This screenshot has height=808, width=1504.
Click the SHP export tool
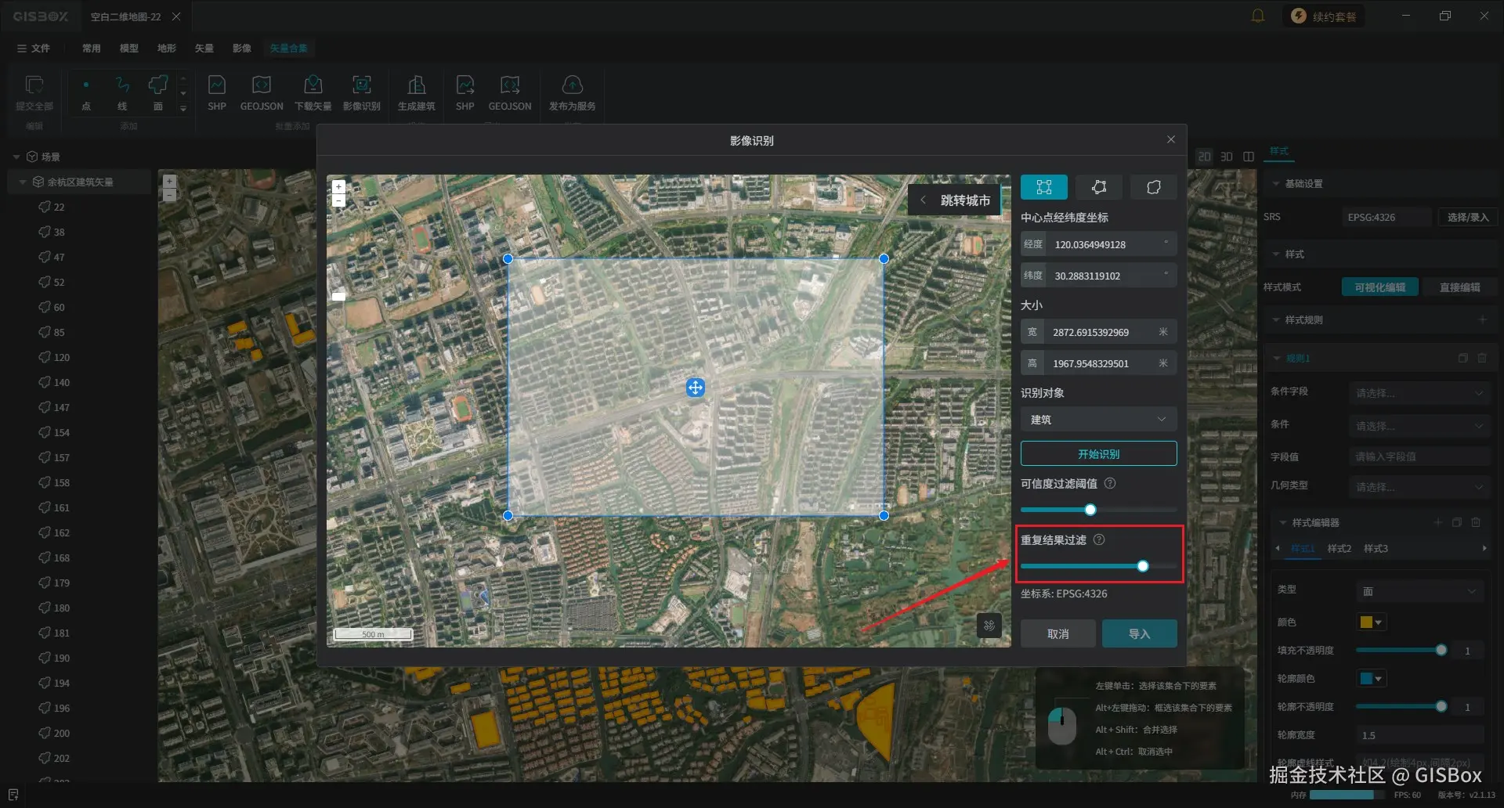pos(465,93)
